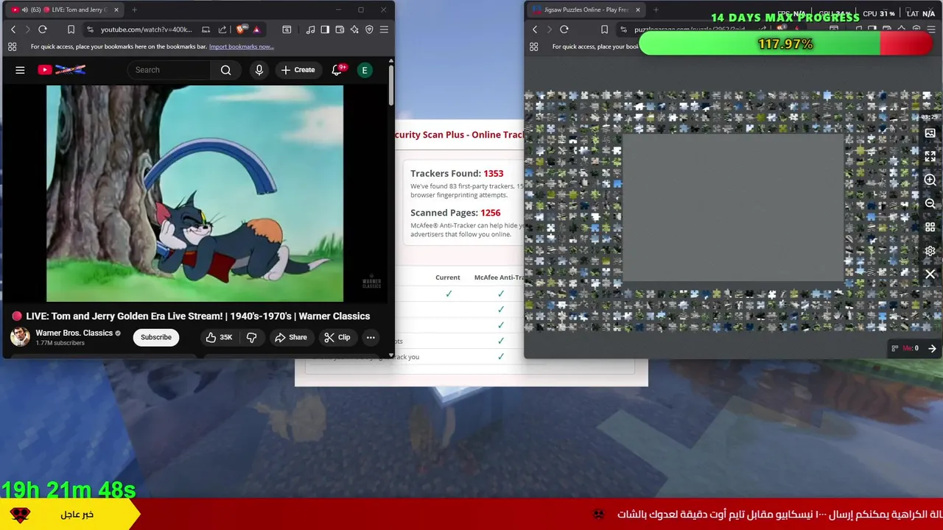
Task: Click the 117.97% progress bar
Action: pos(785,44)
